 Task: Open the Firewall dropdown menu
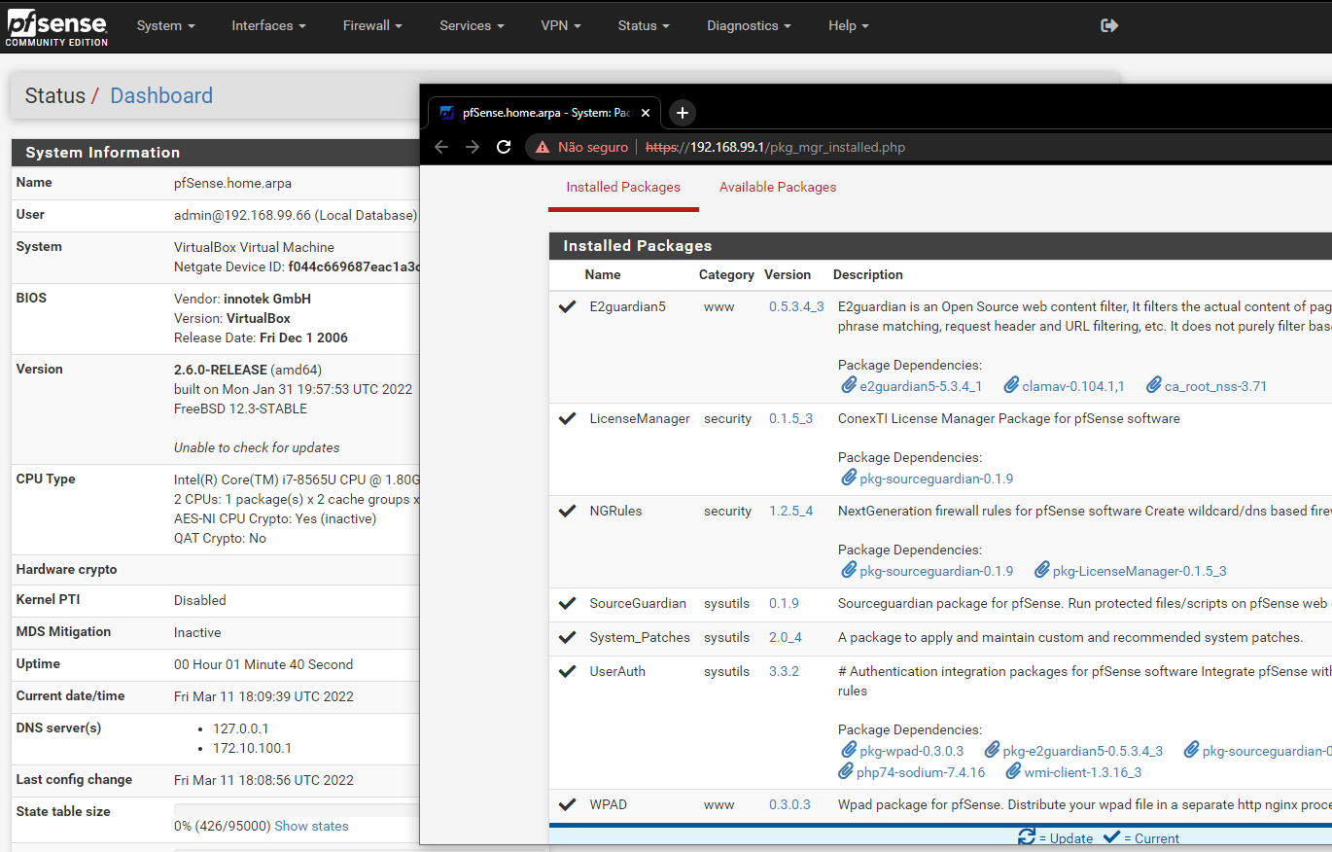[x=372, y=25]
